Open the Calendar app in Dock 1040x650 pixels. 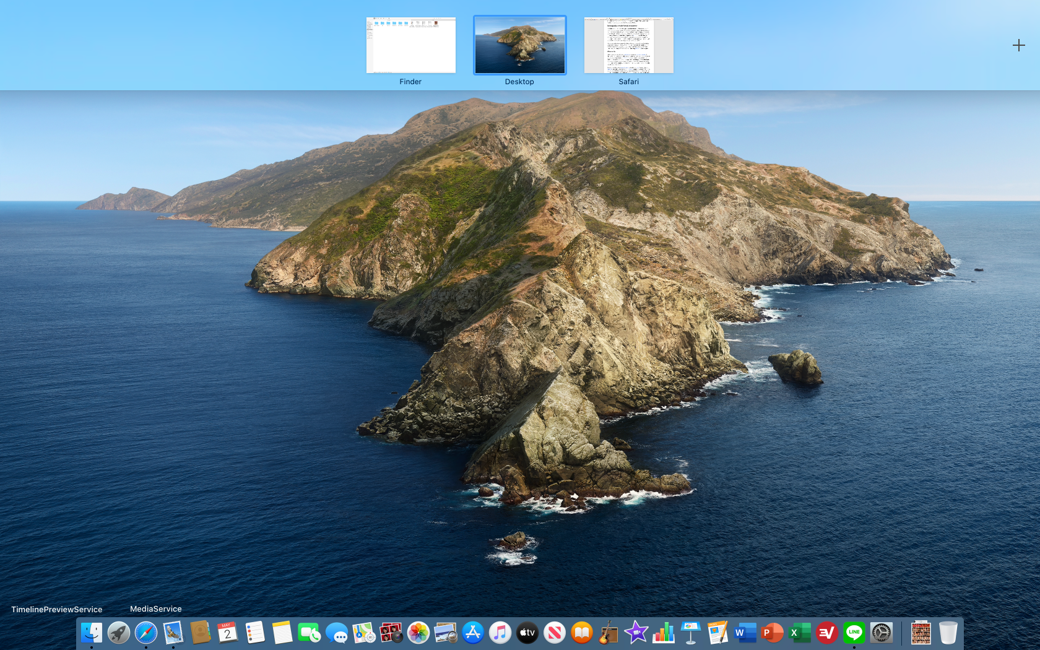click(227, 633)
